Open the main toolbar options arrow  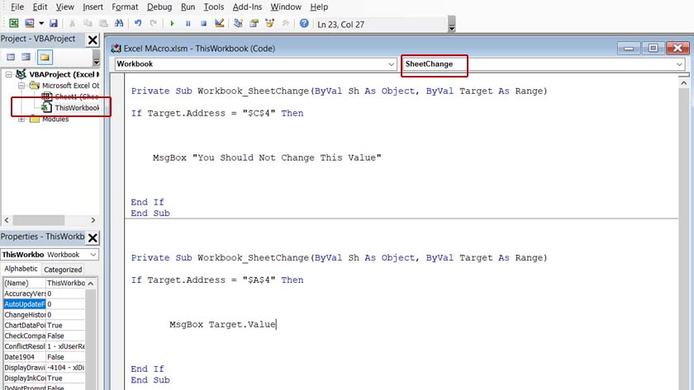pos(451,24)
